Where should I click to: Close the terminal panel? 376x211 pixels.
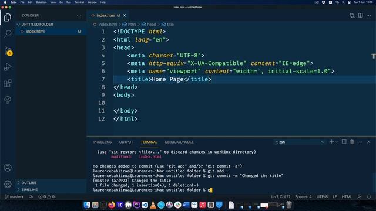tap(368, 142)
